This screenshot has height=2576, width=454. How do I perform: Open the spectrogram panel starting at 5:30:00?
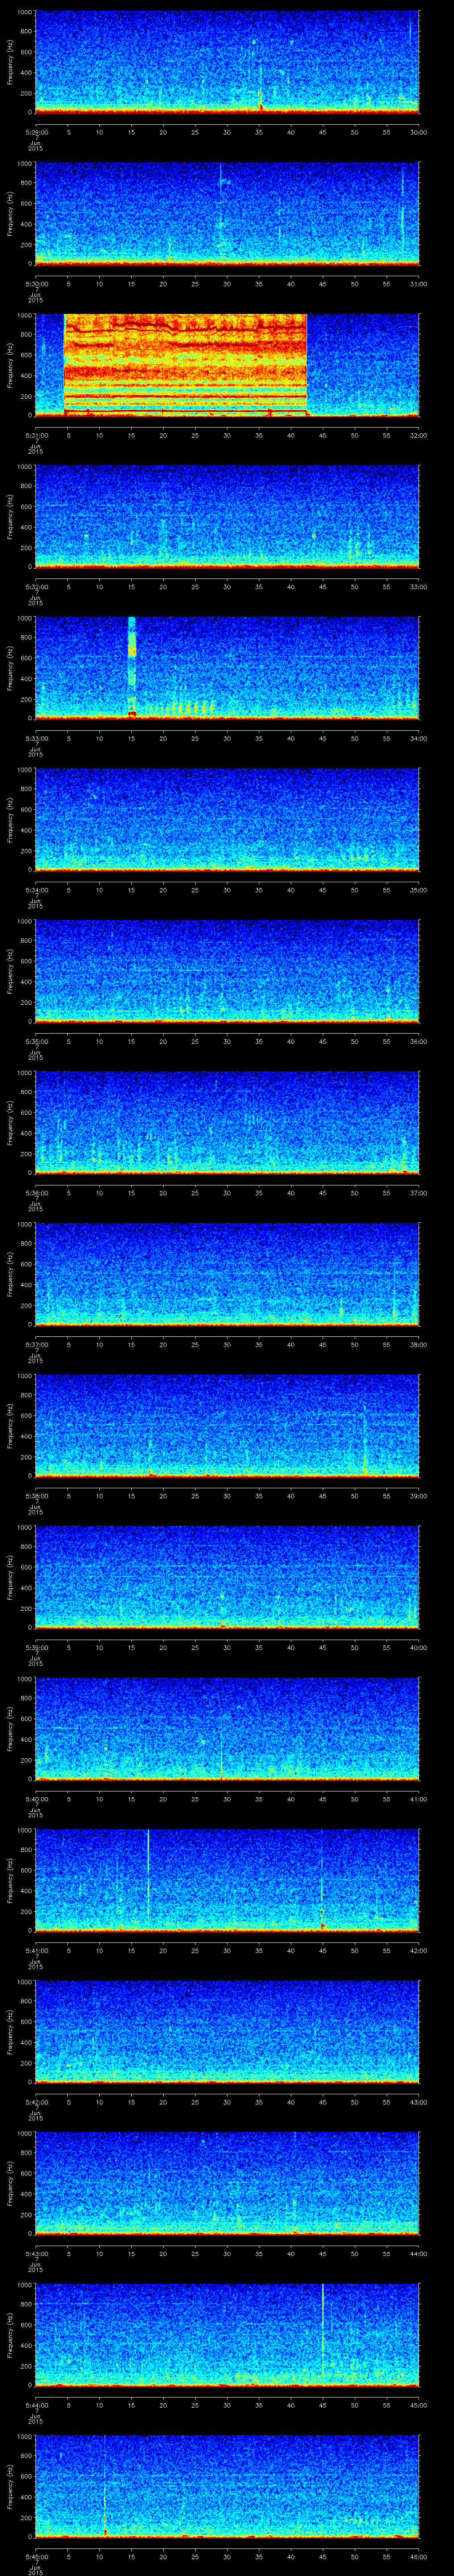point(227,213)
